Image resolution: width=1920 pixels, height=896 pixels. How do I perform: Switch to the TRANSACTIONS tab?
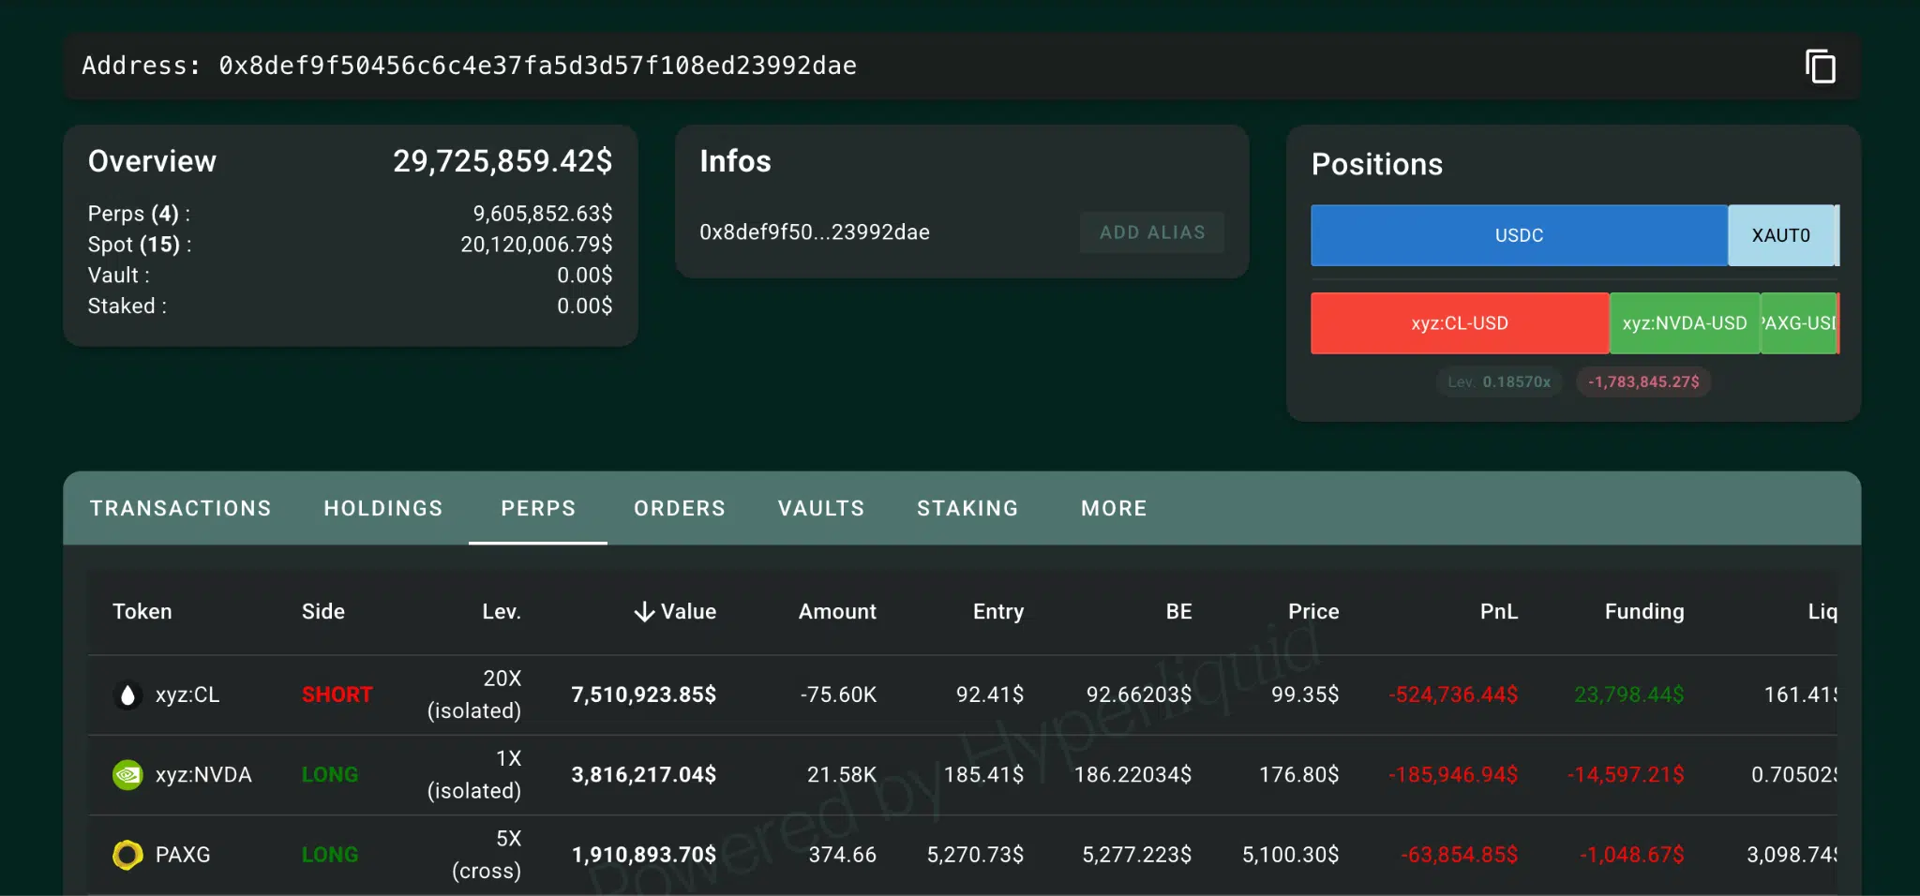pos(180,508)
